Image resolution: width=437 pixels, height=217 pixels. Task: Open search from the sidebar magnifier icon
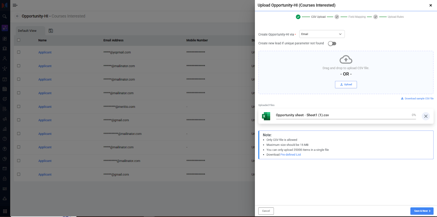click(x=5, y=16)
